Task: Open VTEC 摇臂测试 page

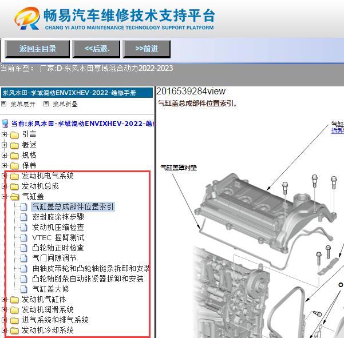Action: click(58, 237)
